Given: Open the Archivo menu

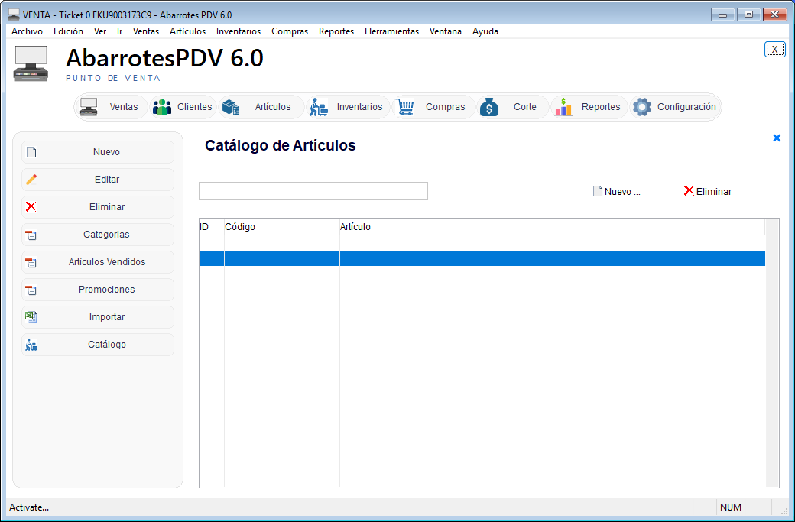Looking at the screenshot, I should click(x=27, y=31).
